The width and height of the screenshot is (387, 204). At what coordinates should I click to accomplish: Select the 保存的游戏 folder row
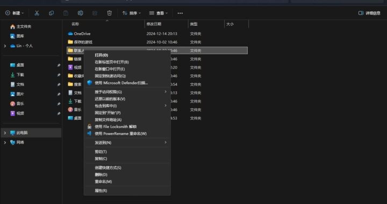[x=157, y=42]
